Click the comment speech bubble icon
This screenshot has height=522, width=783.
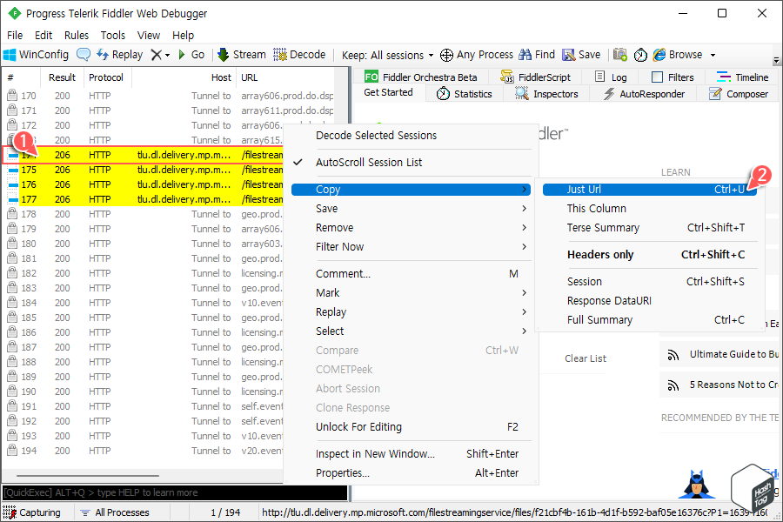click(x=84, y=55)
